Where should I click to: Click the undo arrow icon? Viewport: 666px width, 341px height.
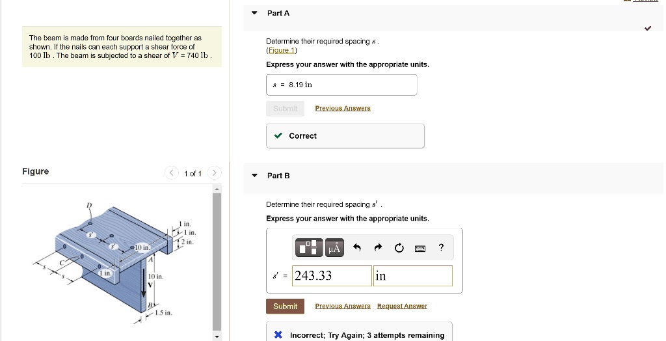click(x=357, y=247)
